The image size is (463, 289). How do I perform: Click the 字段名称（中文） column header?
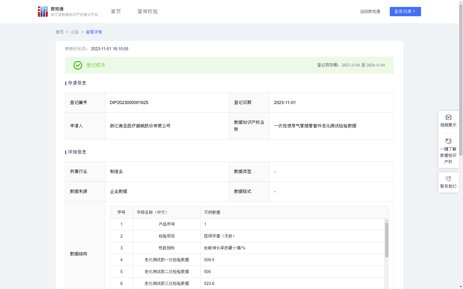click(x=167, y=212)
